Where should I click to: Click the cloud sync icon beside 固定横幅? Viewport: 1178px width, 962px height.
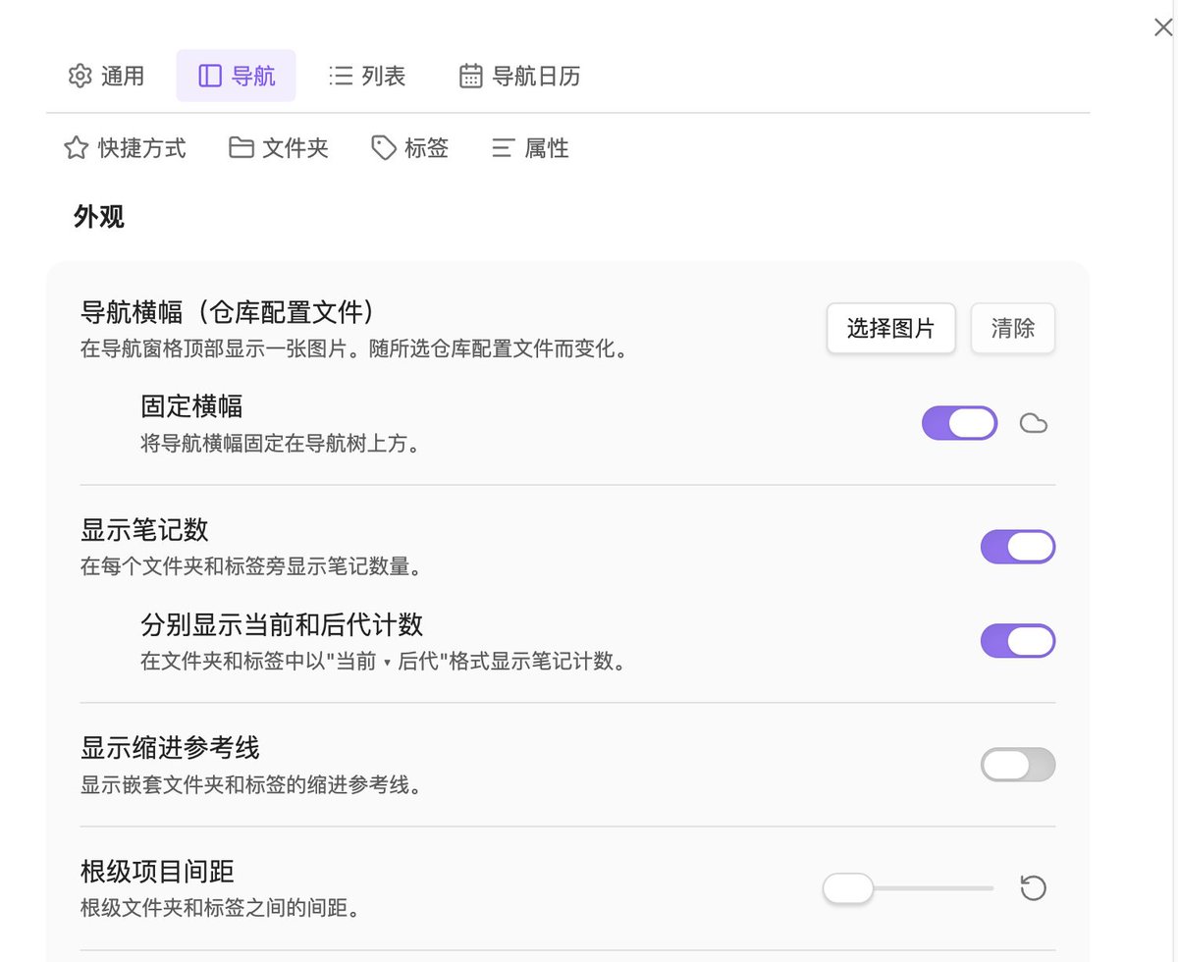coord(1034,423)
